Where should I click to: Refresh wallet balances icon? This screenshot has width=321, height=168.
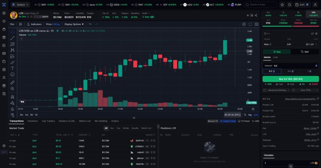tap(312, 34)
